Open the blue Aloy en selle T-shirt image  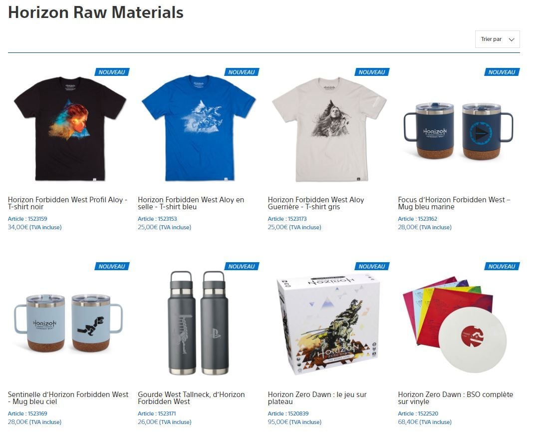tap(199, 128)
